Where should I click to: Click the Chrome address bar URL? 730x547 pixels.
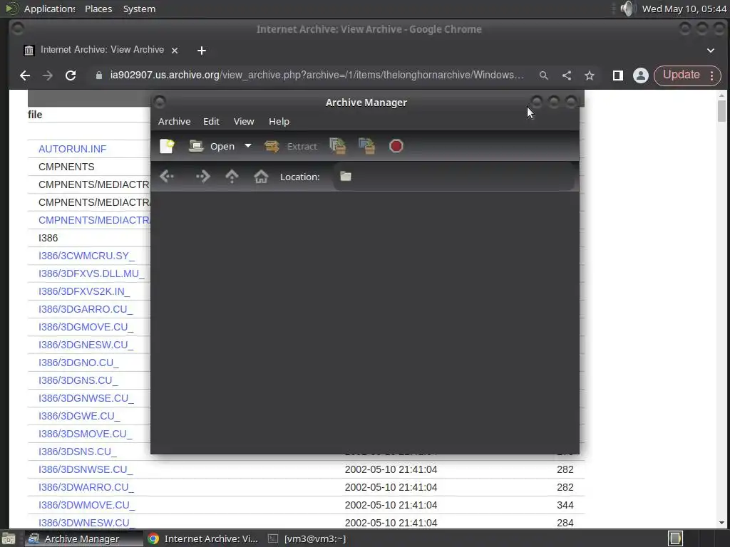point(317,75)
